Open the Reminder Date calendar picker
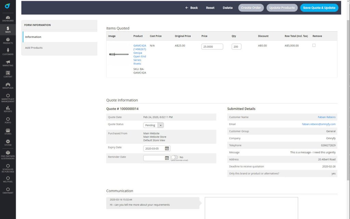350x219 pixels. coord(167,158)
